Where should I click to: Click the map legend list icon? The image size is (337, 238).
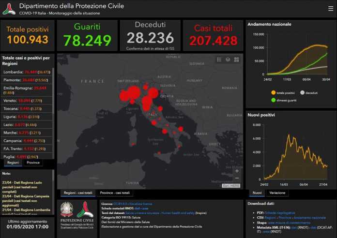219,59
